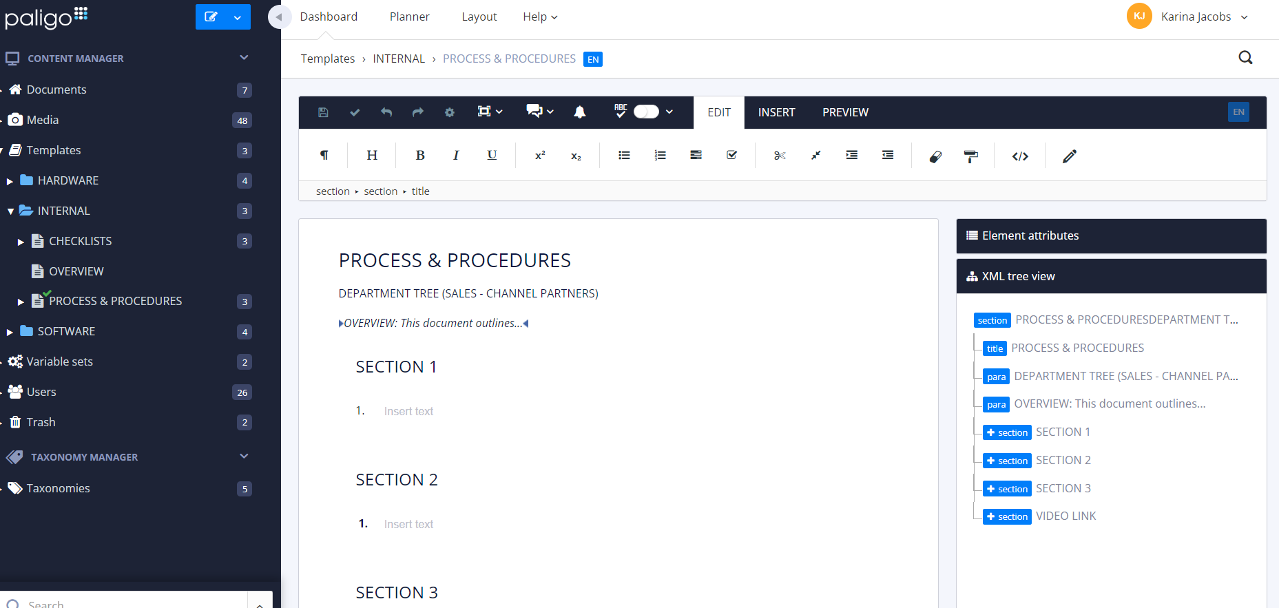
Task: Go to the Dashboard link
Action: (329, 17)
